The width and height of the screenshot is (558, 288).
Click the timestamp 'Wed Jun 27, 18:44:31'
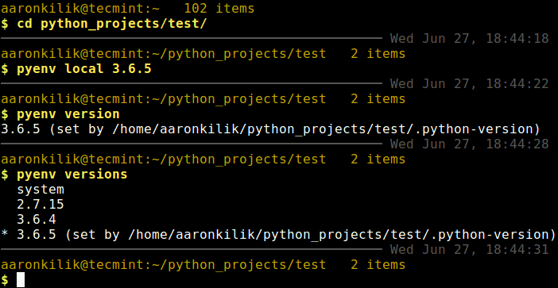(470, 250)
